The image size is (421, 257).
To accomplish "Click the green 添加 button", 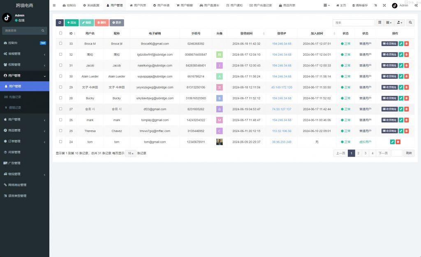I will click(x=72, y=23).
